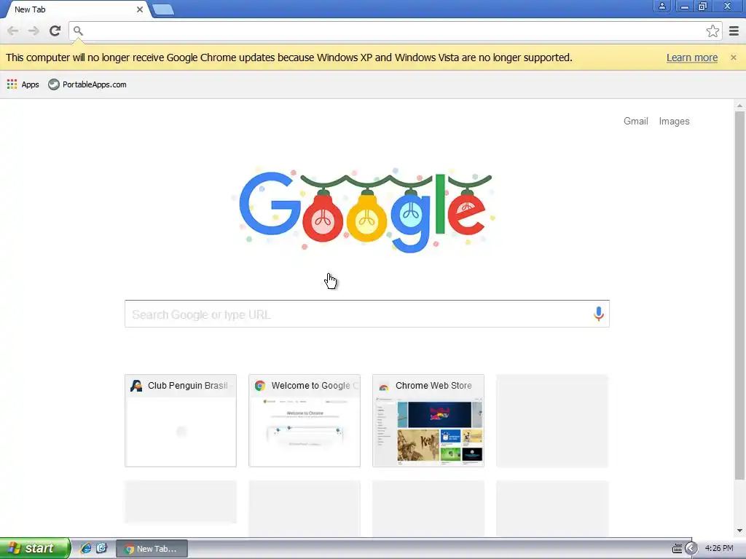Minimize the Chrome window
746x559 pixels.
pos(684,6)
